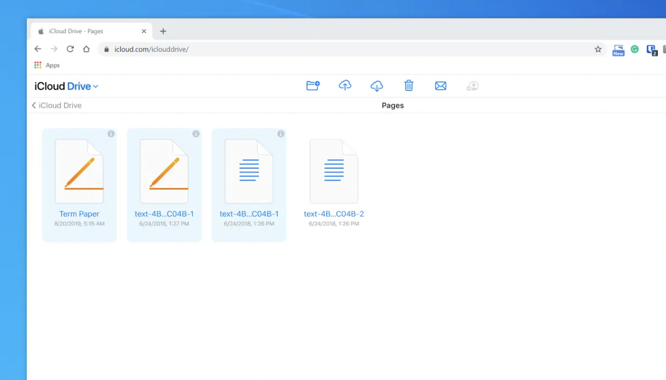Click the extension icon labeled New
This screenshot has height=380, width=666.
pos(619,50)
